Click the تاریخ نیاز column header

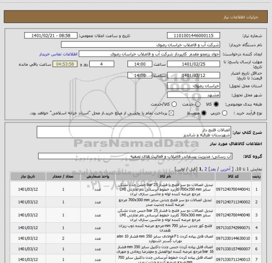[x=28, y=177]
